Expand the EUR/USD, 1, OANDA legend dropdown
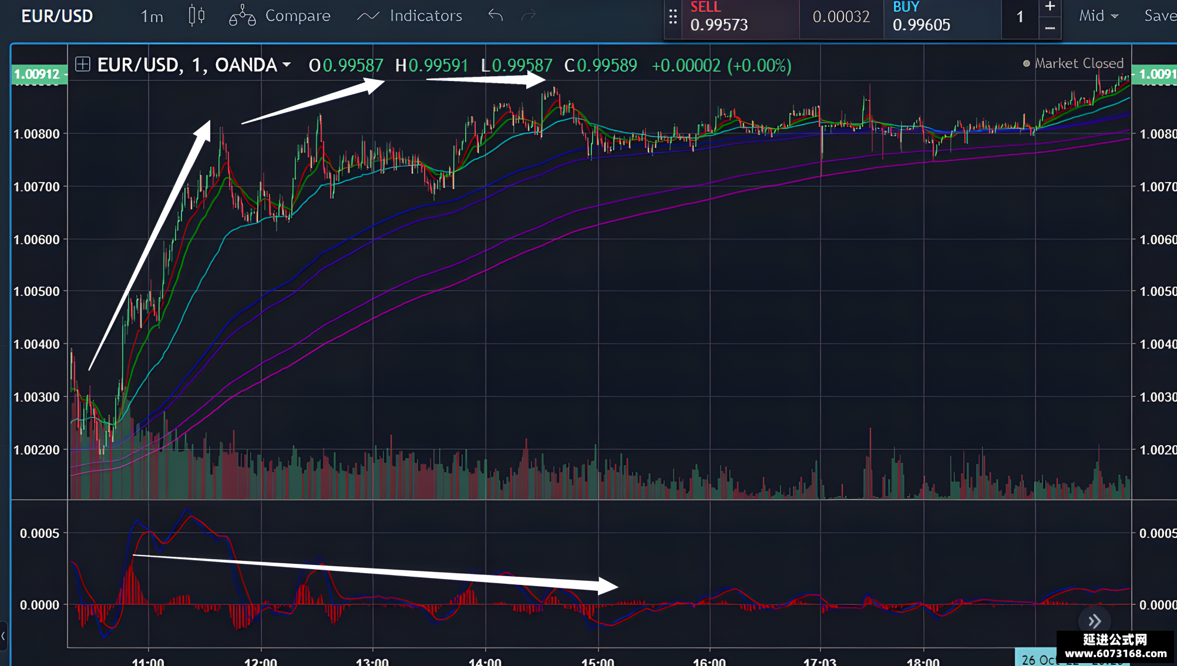1177x666 pixels. pyautogui.click(x=287, y=65)
